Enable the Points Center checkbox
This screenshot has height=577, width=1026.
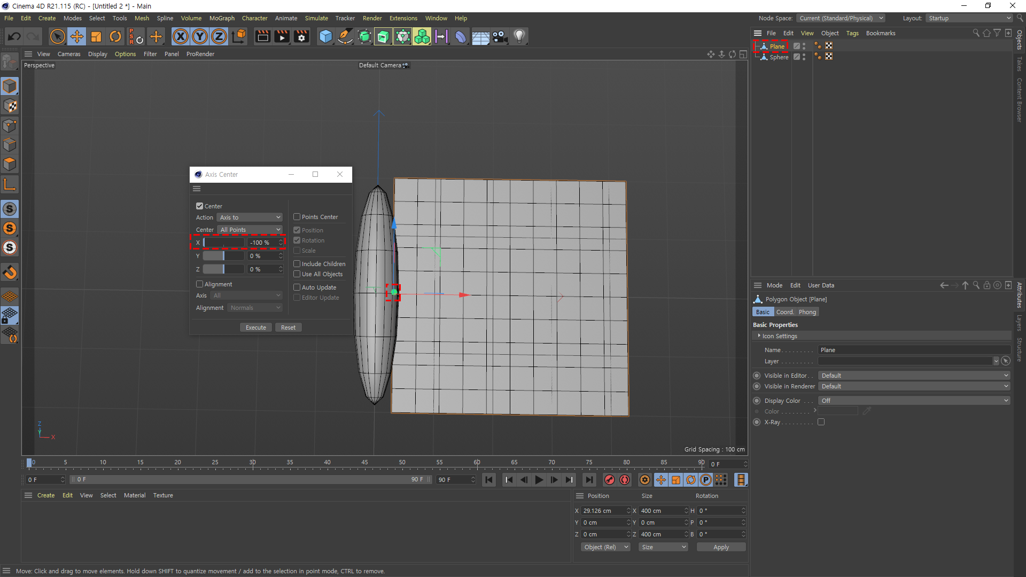click(297, 217)
